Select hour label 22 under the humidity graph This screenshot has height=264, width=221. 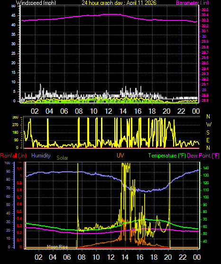(183, 257)
